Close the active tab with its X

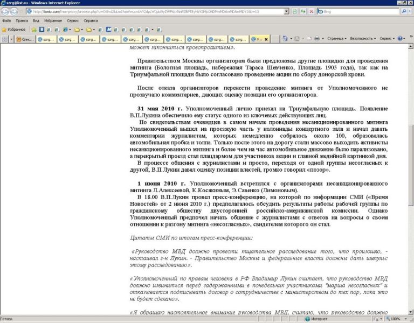pyautogui.click(x=266, y=39)
